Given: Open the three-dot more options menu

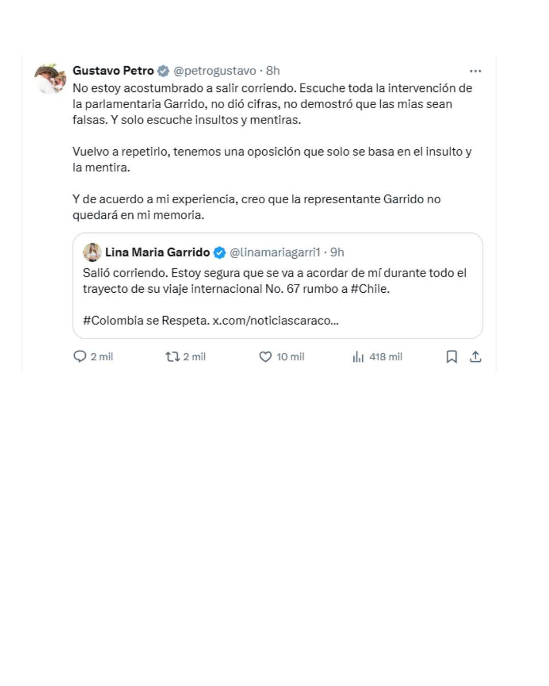Looking at the screenshot, I should coord(475,71).
